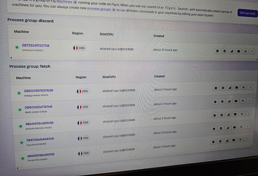The image size is (258, 176).
Task: Click the 'crimson-violet-1' machine name
Action: point(33,50)
